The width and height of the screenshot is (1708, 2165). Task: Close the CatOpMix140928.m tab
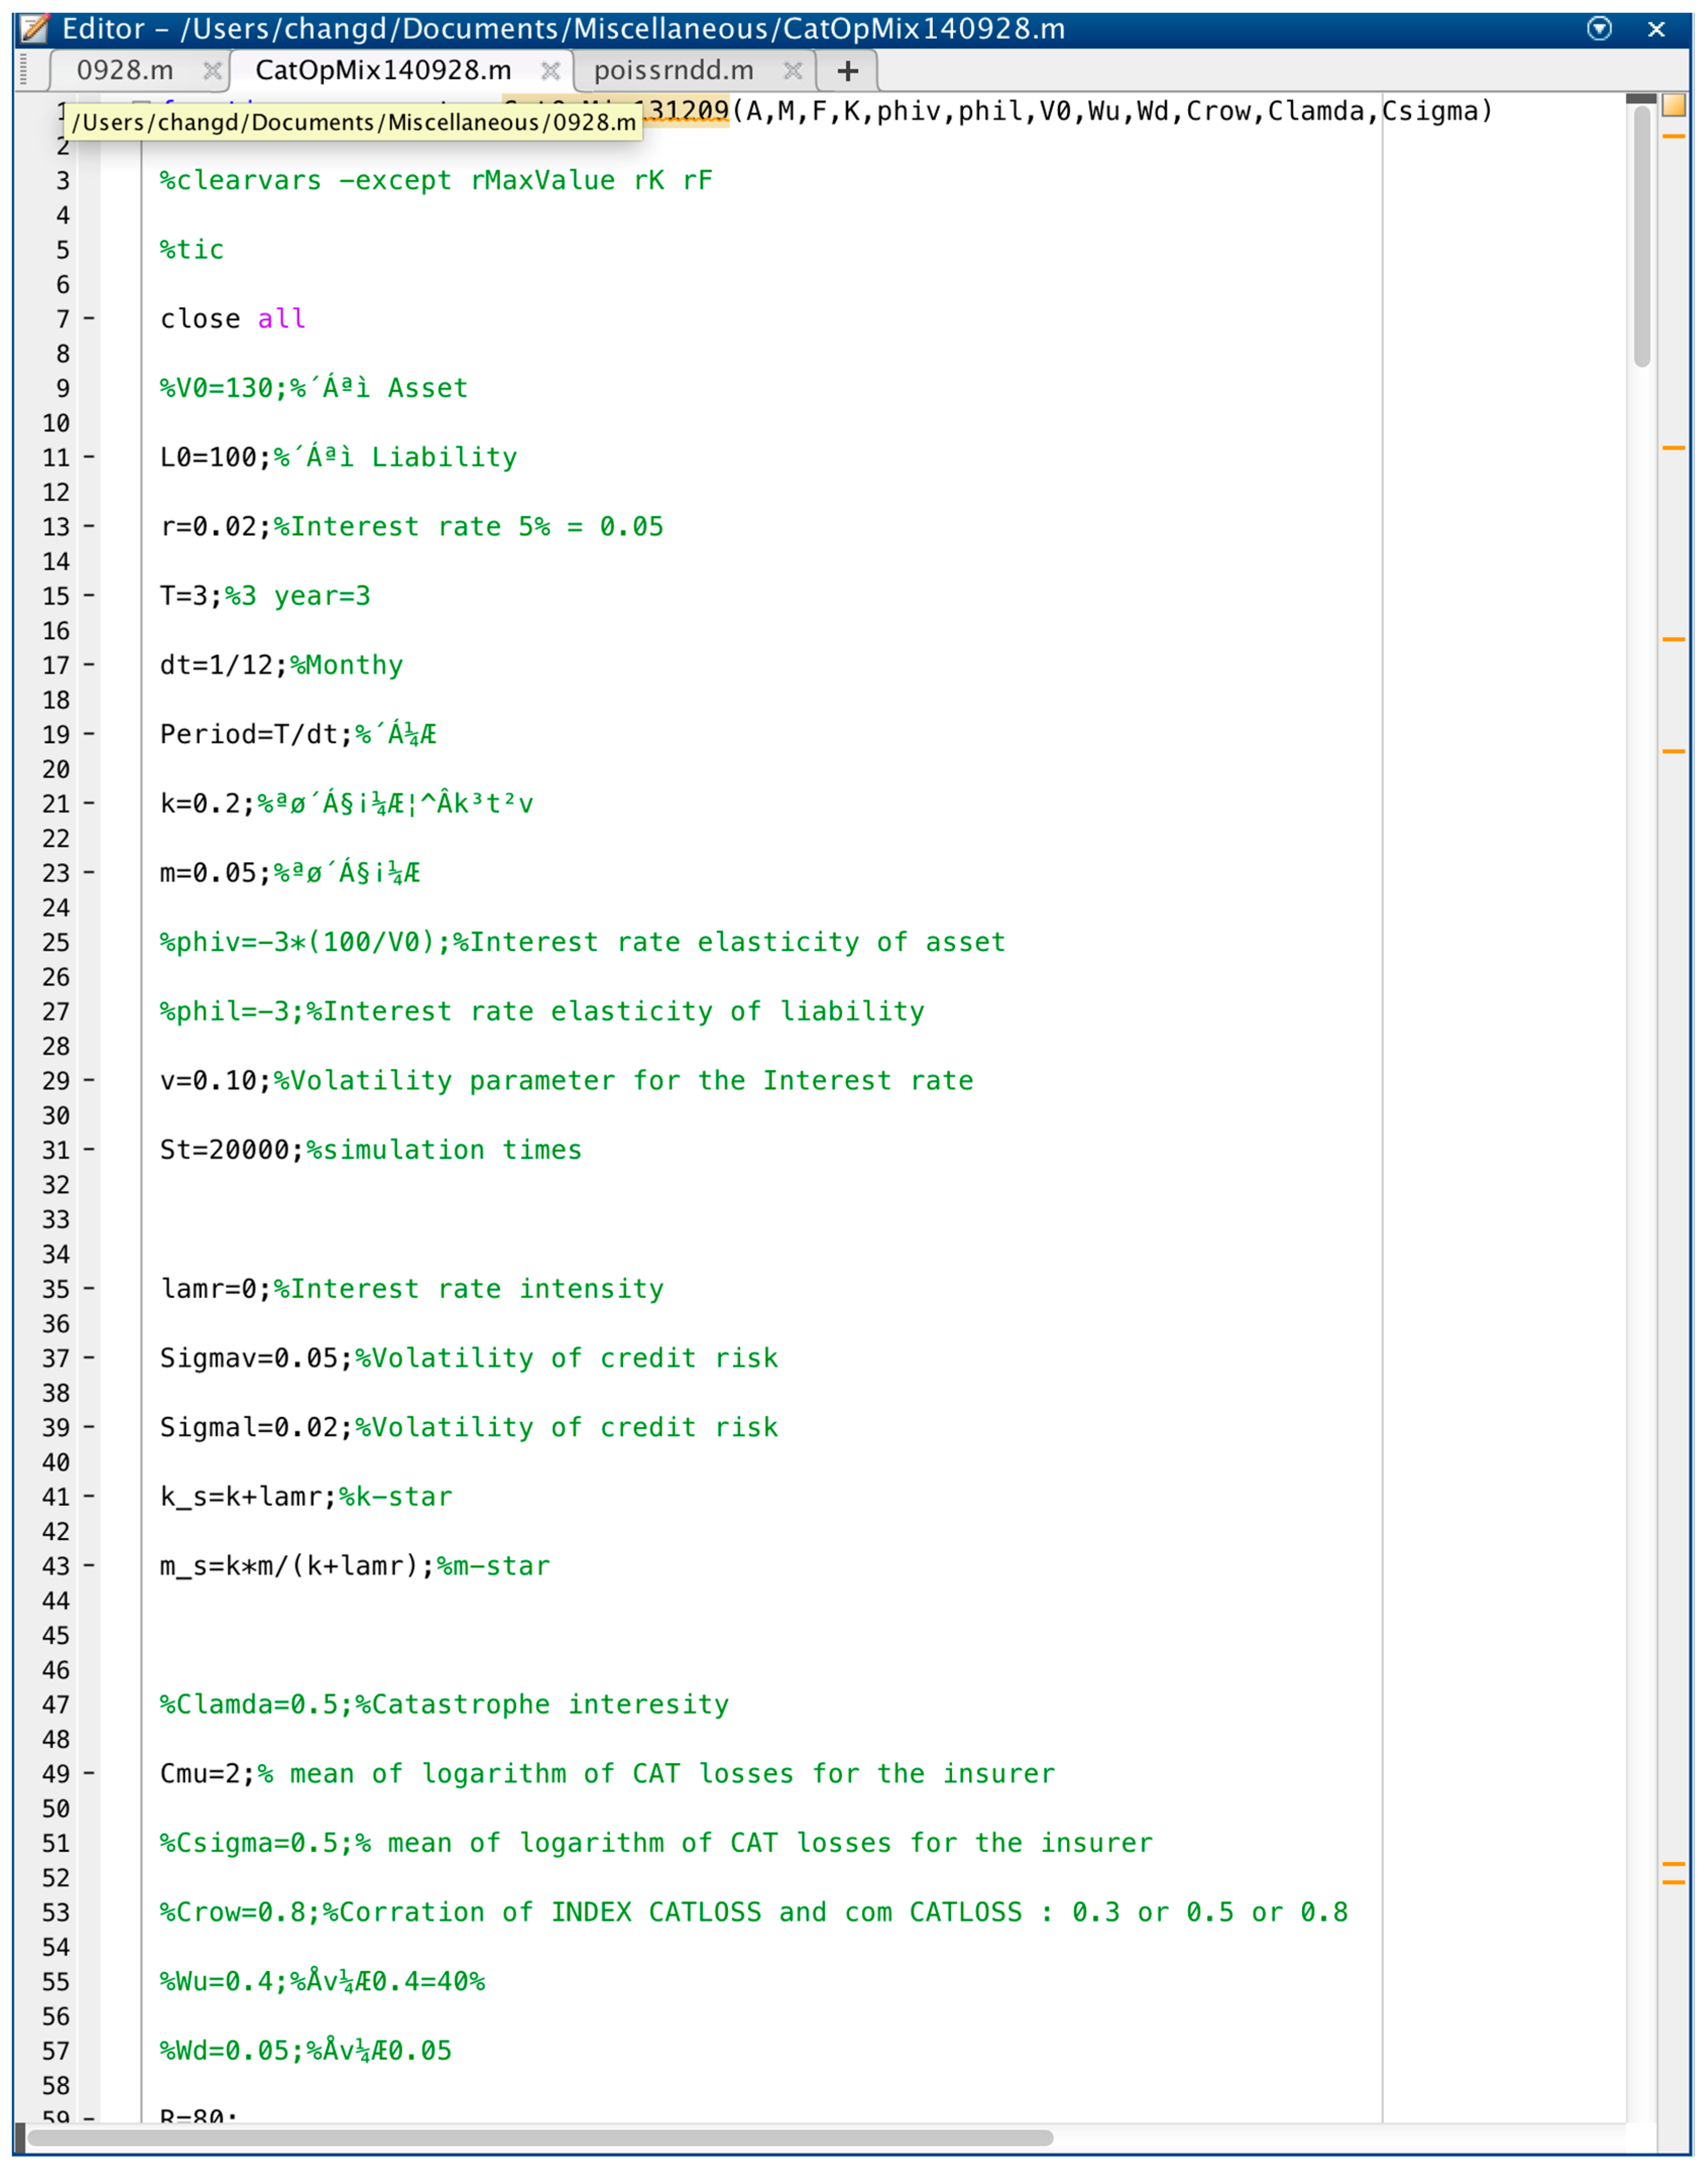(x=550, y=70)
